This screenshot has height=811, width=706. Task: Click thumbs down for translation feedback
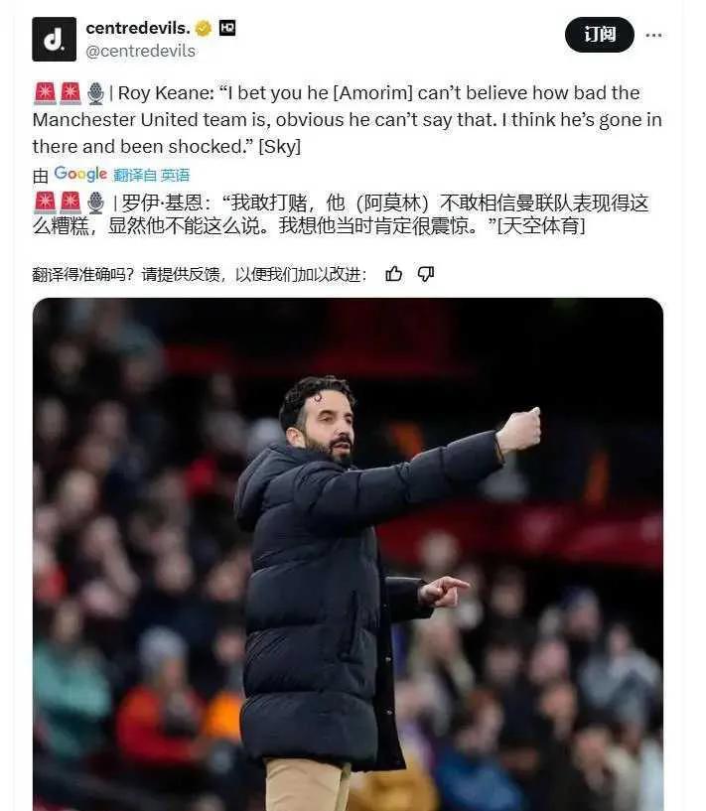click(x=426, y=274)
